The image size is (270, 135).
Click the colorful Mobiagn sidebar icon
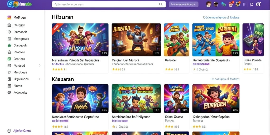pos(9,17)
